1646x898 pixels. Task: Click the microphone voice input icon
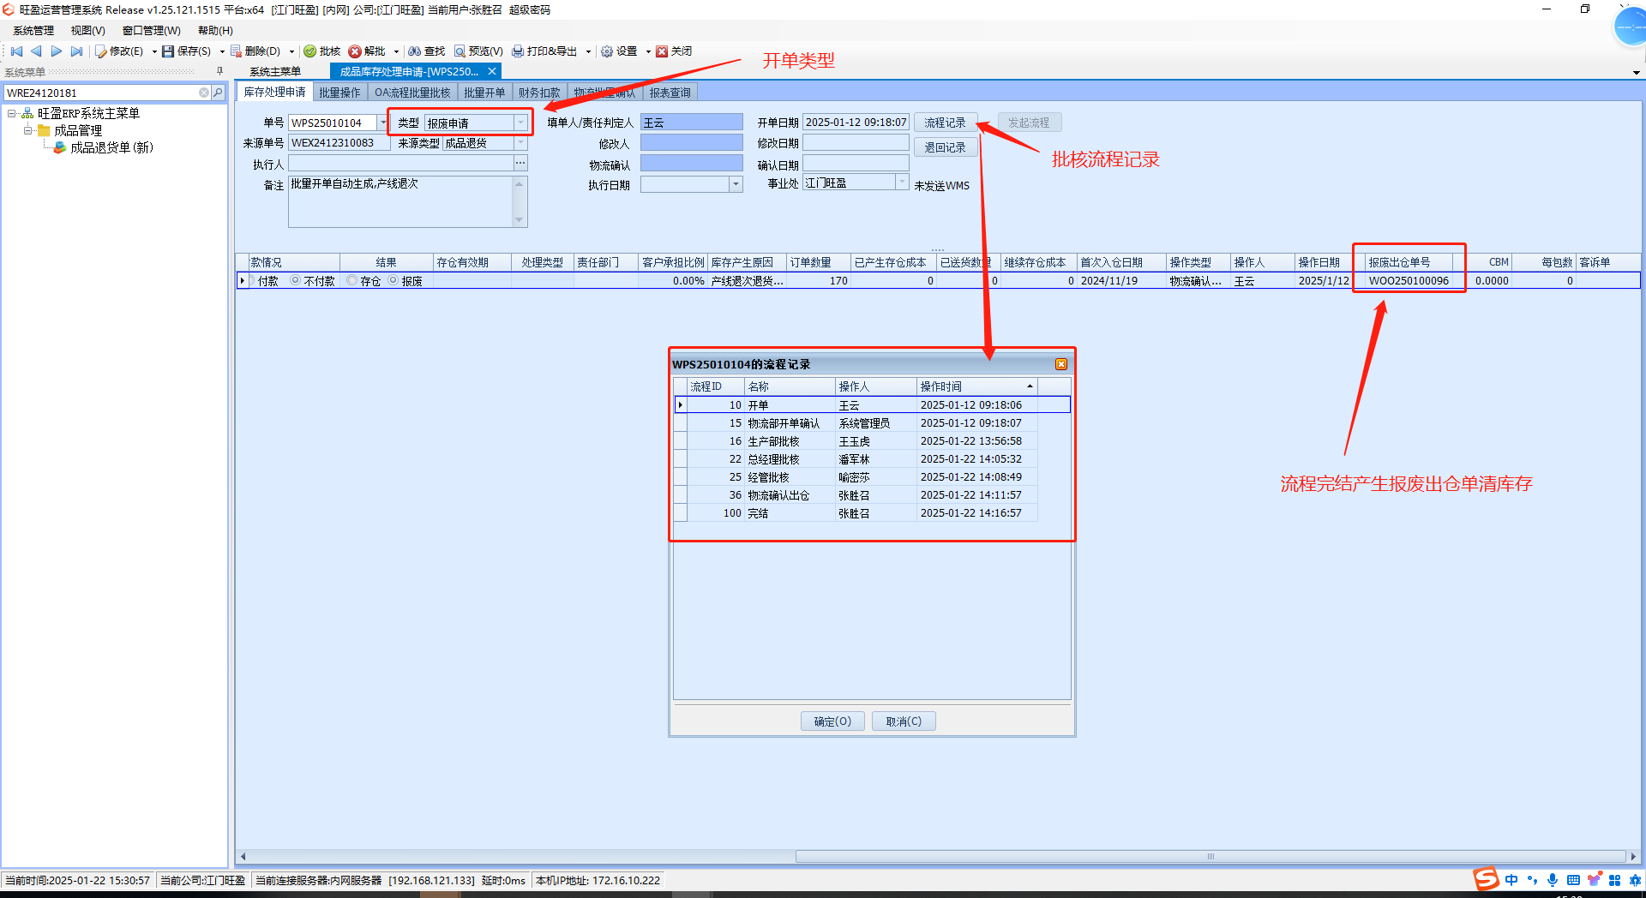[x=1553, y=880]
